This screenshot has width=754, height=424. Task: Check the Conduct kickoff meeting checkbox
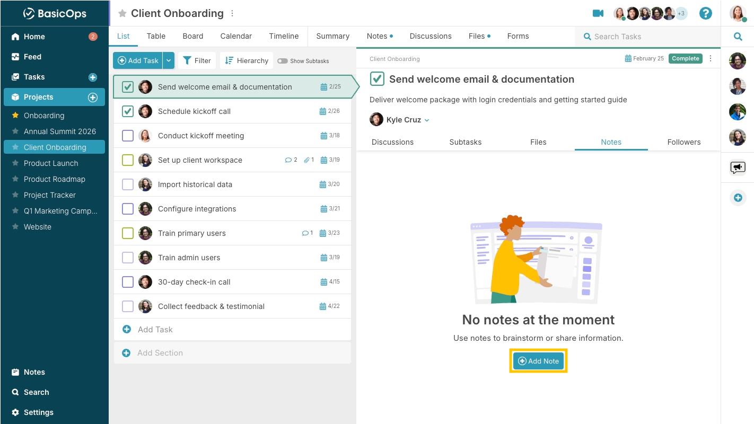[x=128, y=136]
